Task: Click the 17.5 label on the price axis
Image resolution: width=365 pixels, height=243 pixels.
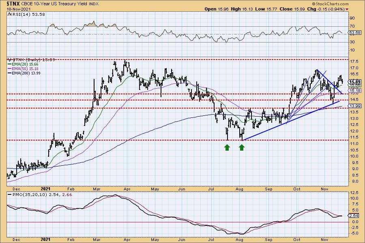Action: pos(354,62)
